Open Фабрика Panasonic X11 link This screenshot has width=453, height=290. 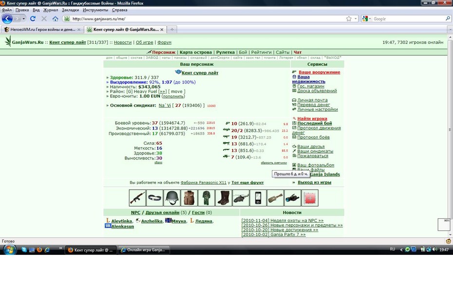tap(204, 183)
